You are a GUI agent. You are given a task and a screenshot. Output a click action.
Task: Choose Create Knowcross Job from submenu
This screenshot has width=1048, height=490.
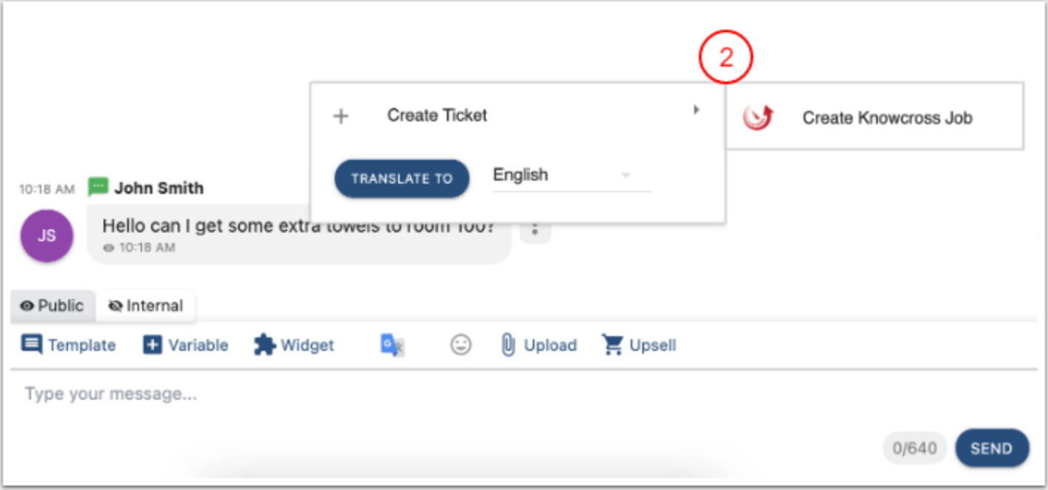887,118
